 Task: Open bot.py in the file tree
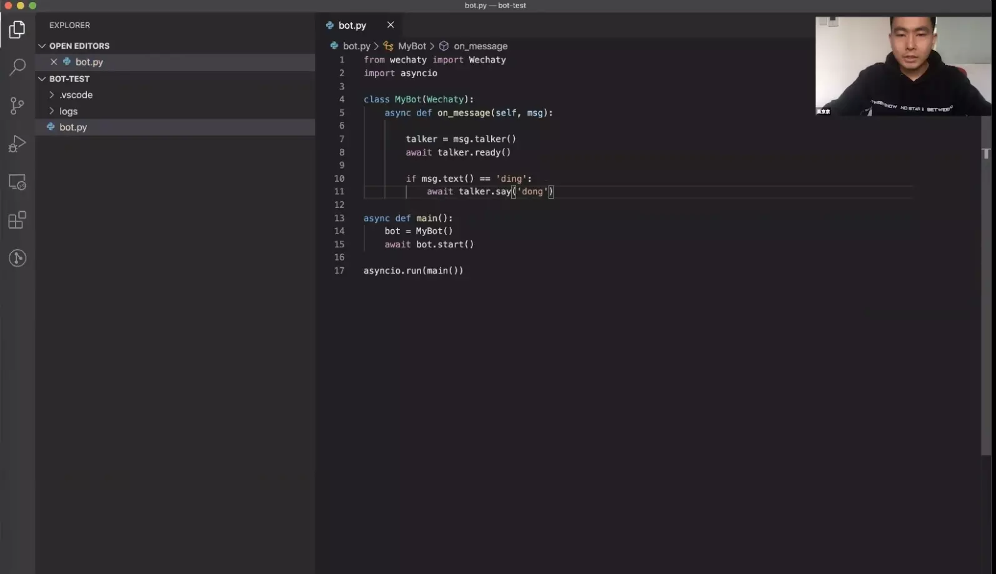pos(73,127)
